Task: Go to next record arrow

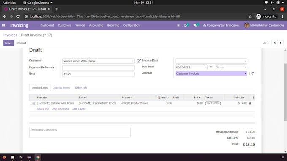Action: pyautogui.click(x=280, y=43)
